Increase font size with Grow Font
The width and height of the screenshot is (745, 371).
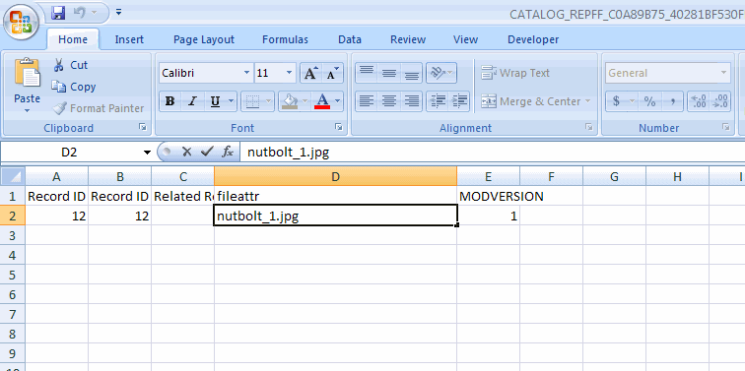point(310,73)
